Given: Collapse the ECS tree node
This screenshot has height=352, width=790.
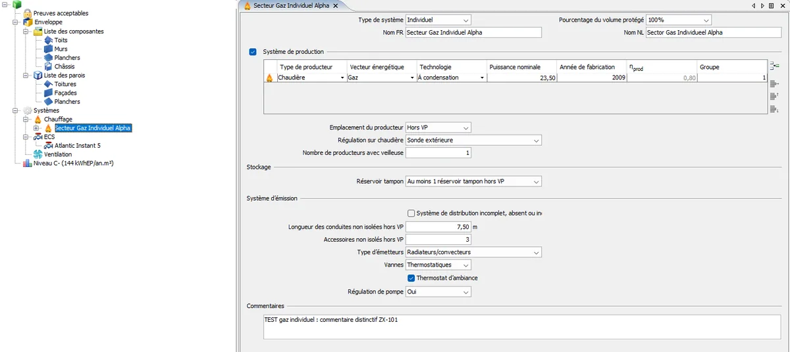Looking at the screenshot, I should pyautogui.click(x=26, y=137).
